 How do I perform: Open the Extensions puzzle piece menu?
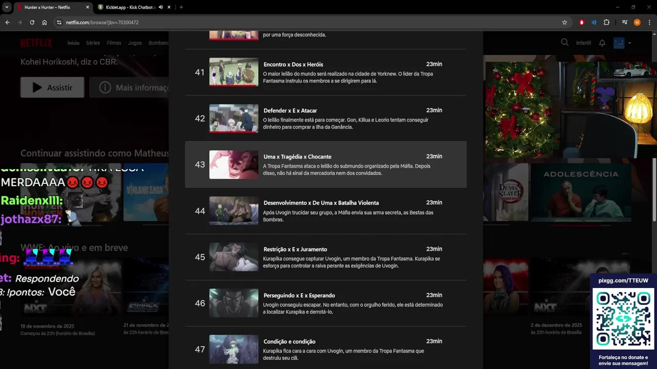[x=607, y=23]
